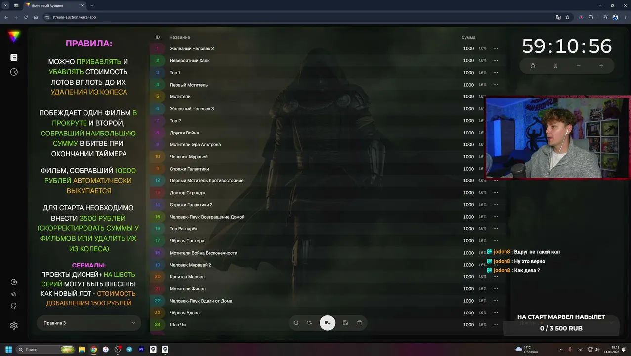This screenshot has height=356, width=631.
Task: Open options menu for Тор Рагнарёк
Action: [x=496, y=229]
